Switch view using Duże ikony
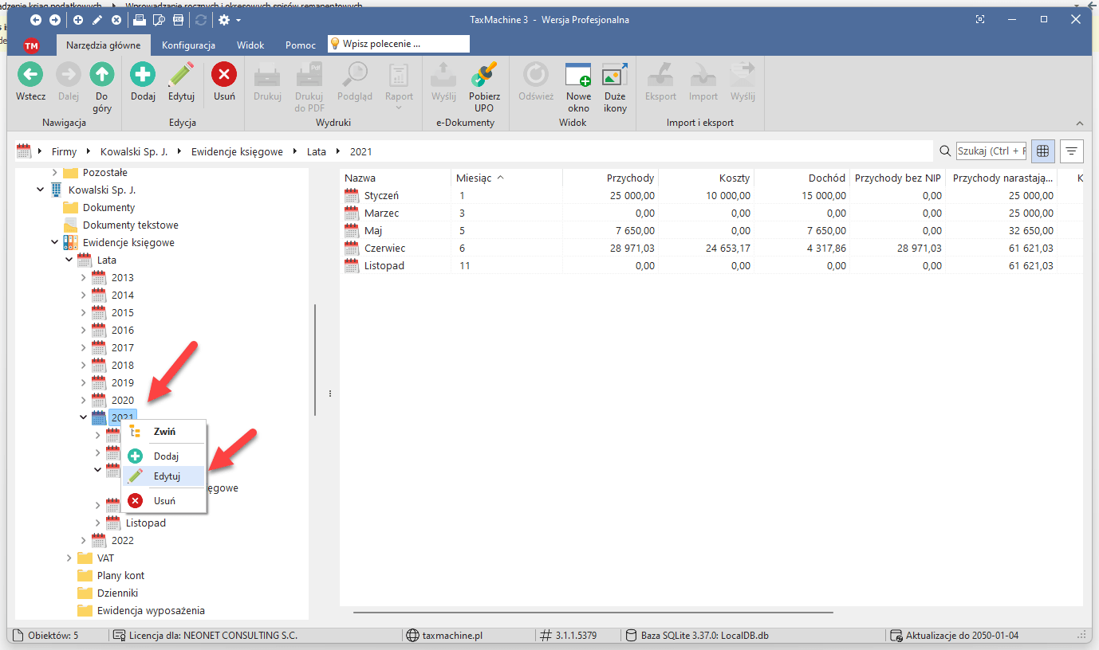Screen dimensions: 1099x650 [615, 76]
